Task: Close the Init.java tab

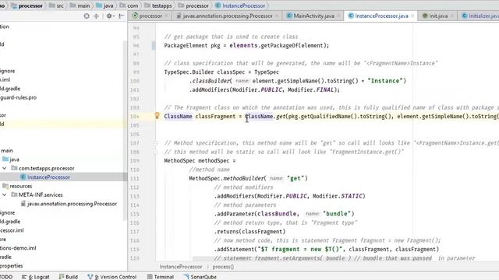Action: (x=452, y=16)
